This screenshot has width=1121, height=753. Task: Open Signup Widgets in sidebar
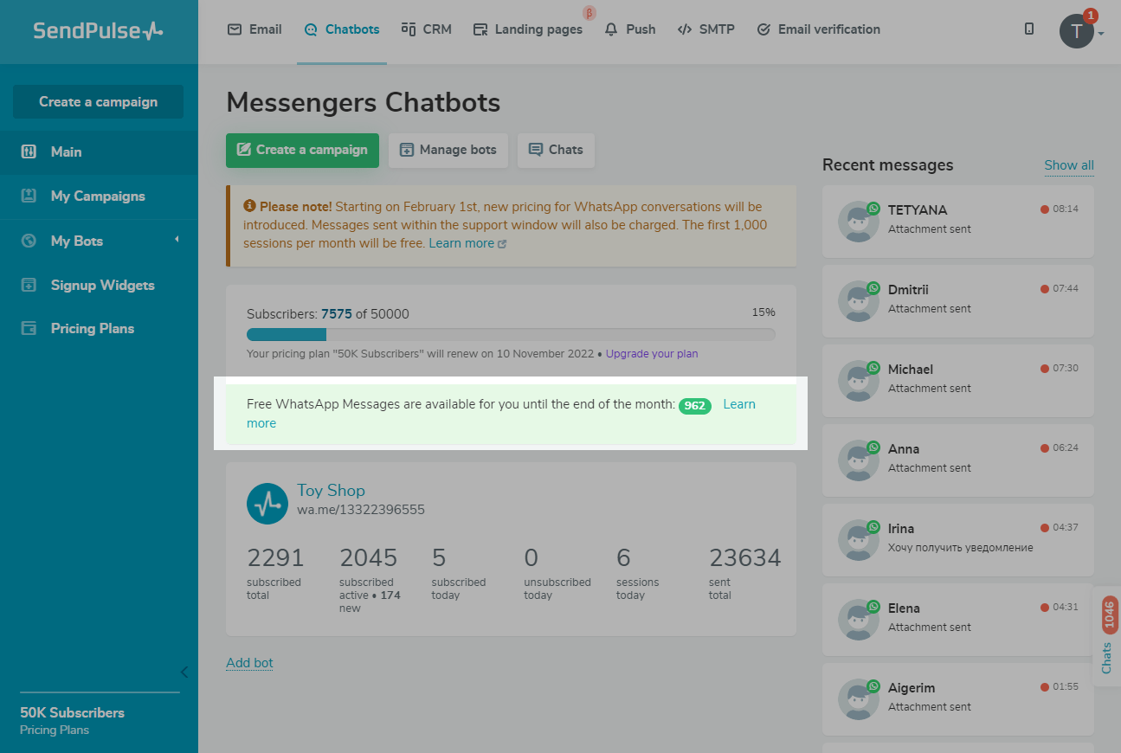(99, 285)
